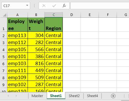Select the Central cell in emp113 row

[54, 35]
